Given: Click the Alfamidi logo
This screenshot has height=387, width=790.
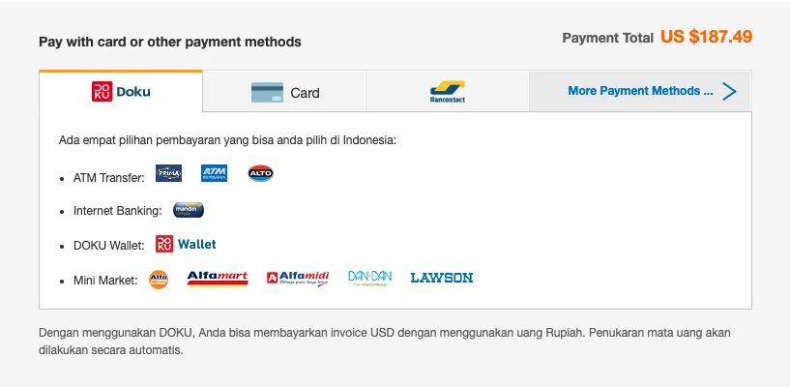Looking at the screenshot, I should 297,279.
